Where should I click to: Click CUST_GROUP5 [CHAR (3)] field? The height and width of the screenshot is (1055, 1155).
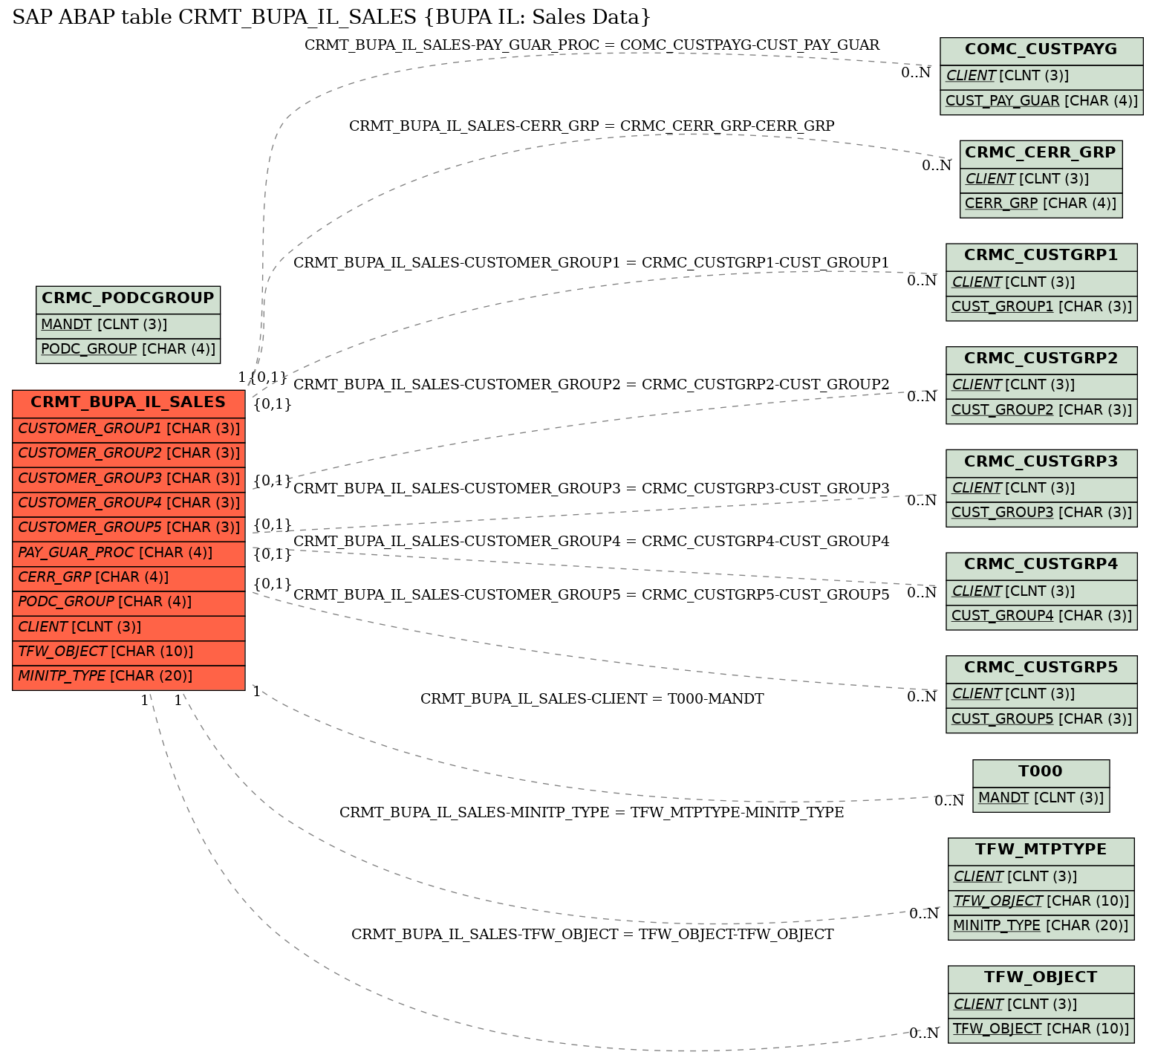coord(1041,719)
